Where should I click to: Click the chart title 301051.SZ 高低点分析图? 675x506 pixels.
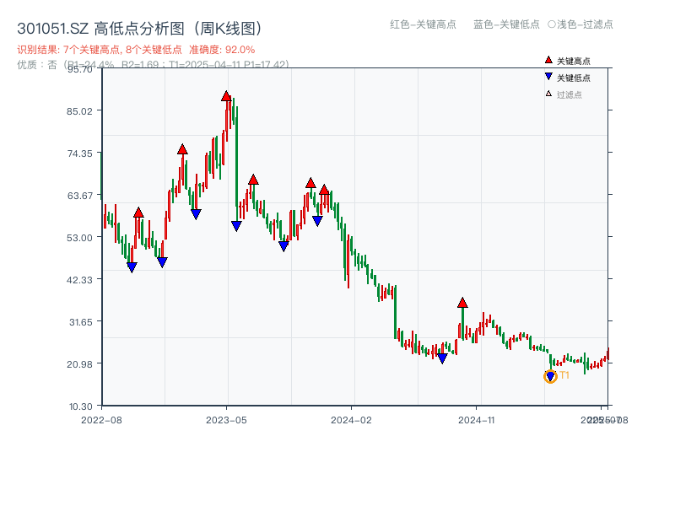[x=139, y=25]
